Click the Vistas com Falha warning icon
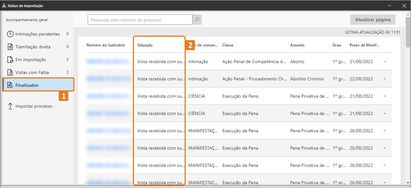The image size is (411, 188). click(10, 72)
